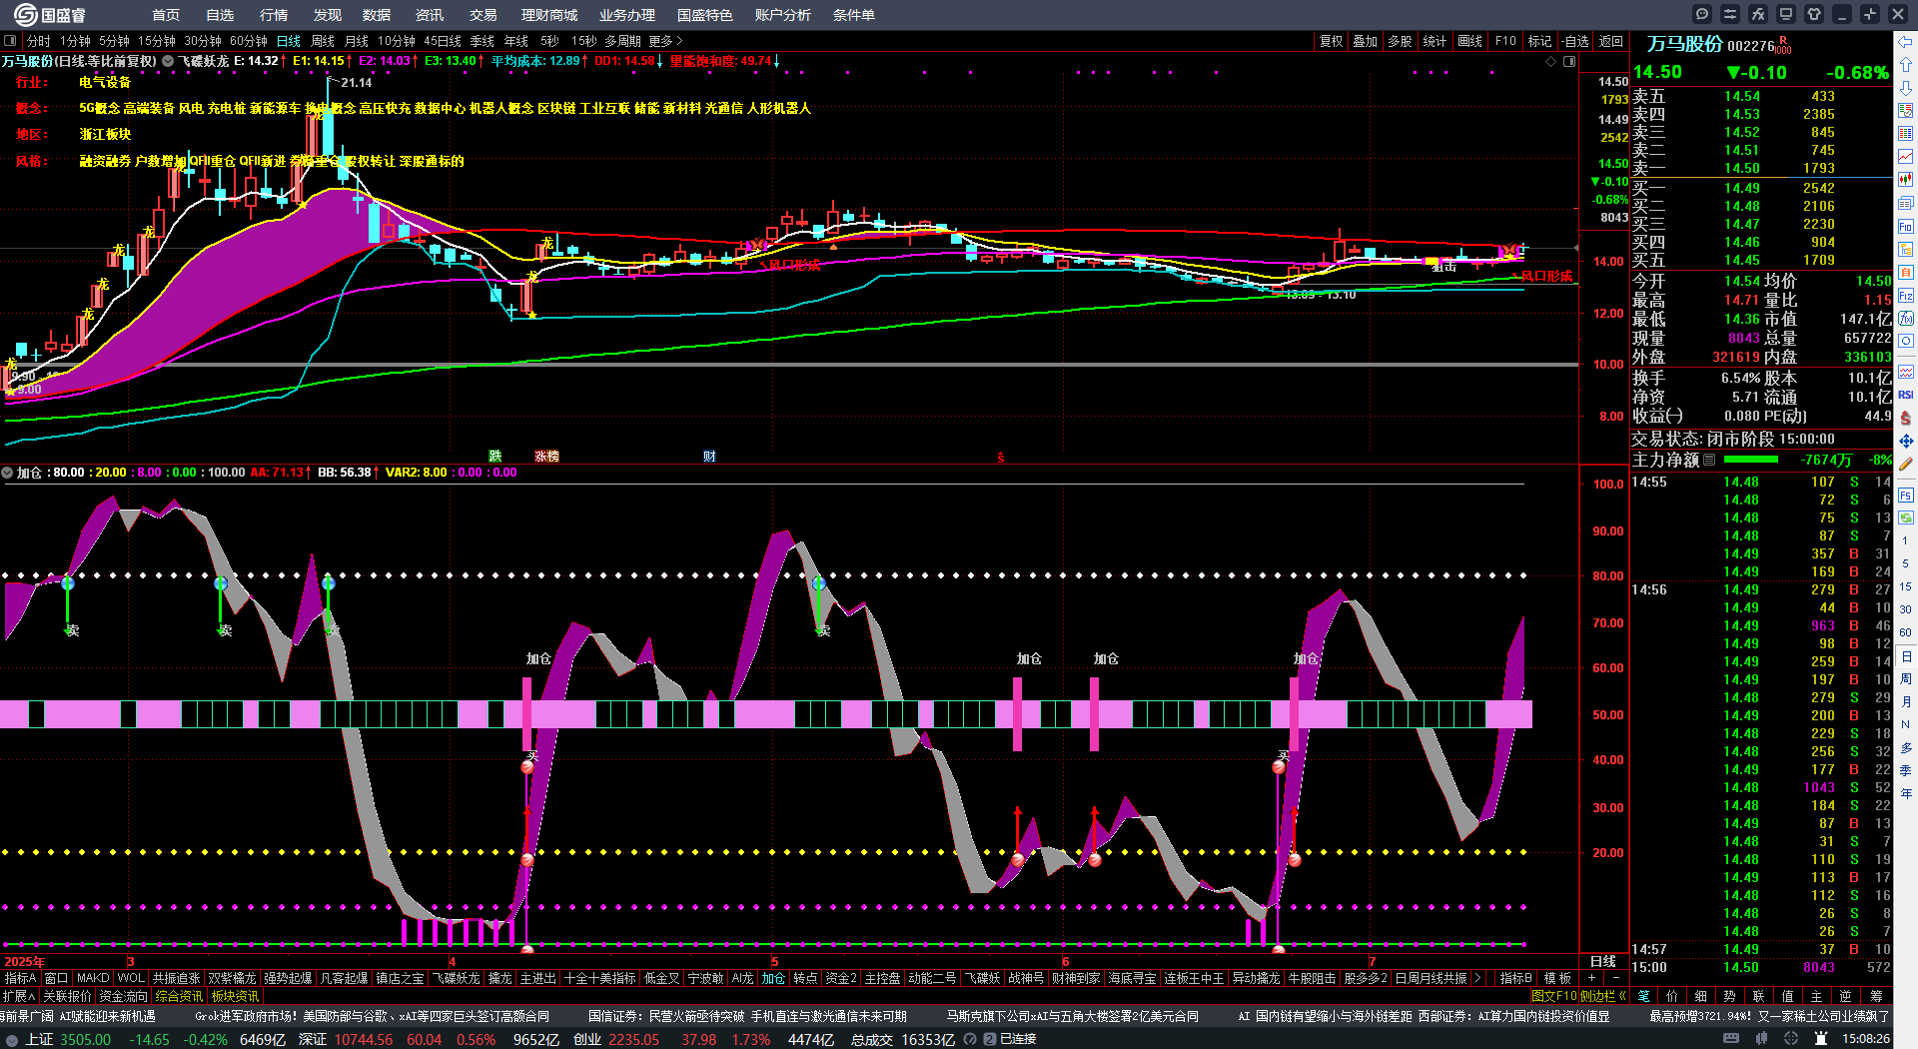Click the pencil draw icon in right sidebar
This screenshot has width=1918, height=1049.
point(1906,464)
